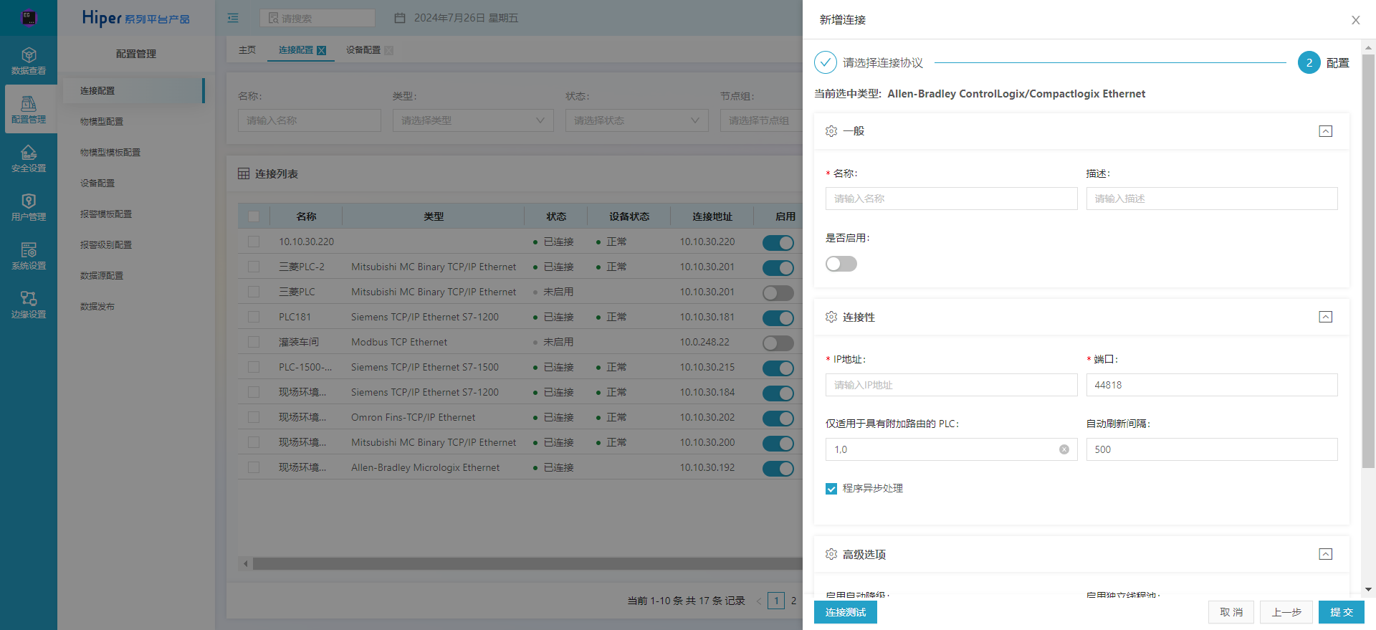Collapse the sidebar menu via hamburger icon
1376x630 pixels.
tap(233, 18)
